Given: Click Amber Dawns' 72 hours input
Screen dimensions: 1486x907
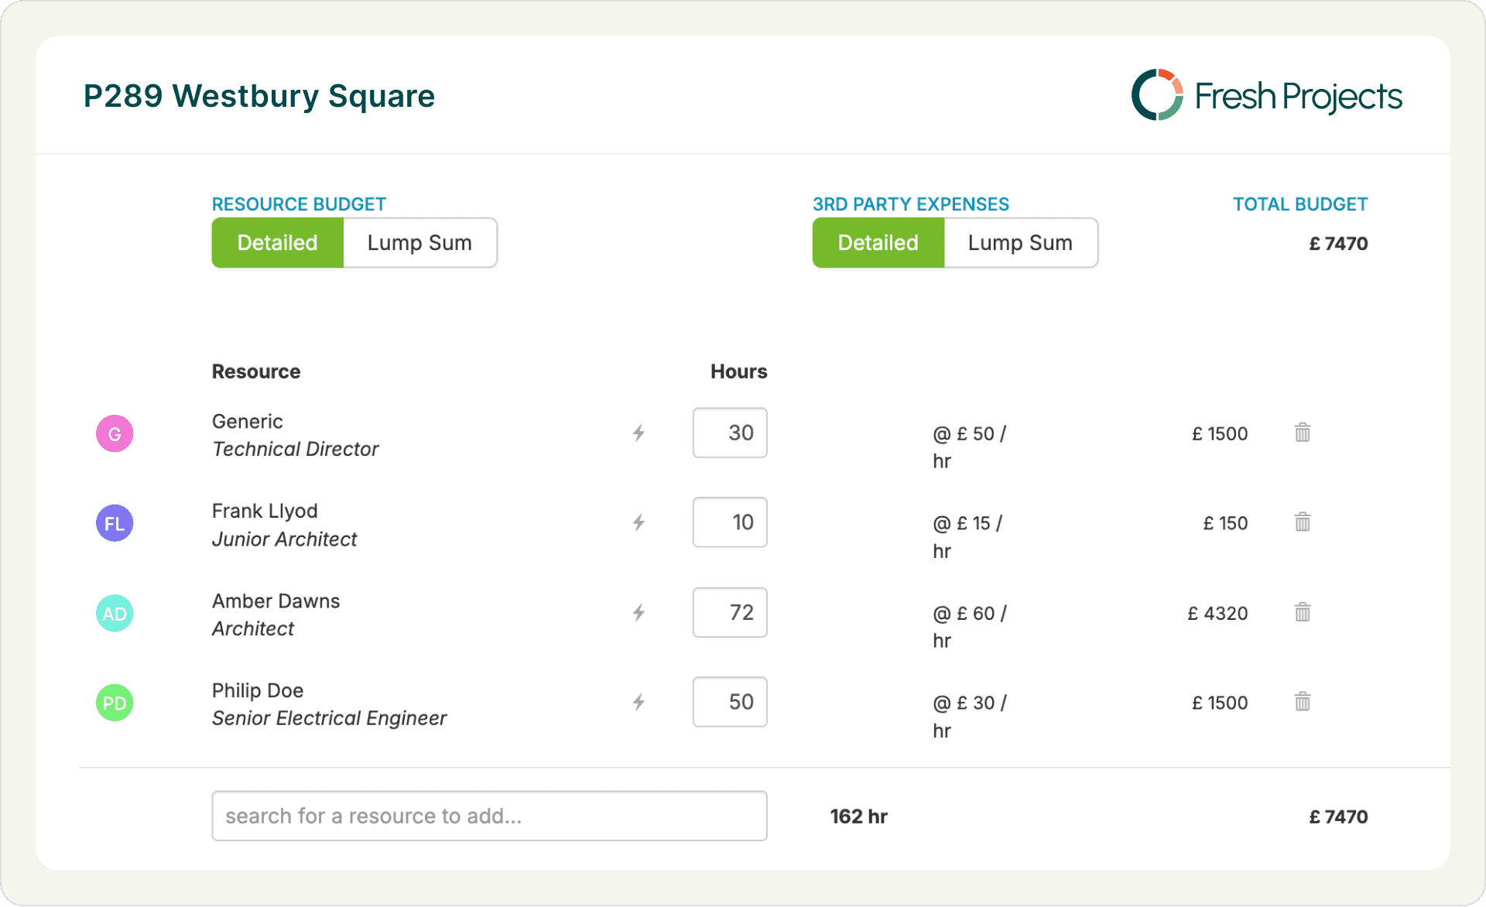Looking at the screenshot, I should [729, 612].
